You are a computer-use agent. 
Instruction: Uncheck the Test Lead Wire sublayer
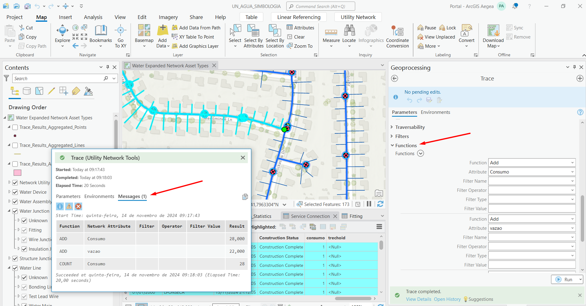pyautogui.click(x=24, y=296)
